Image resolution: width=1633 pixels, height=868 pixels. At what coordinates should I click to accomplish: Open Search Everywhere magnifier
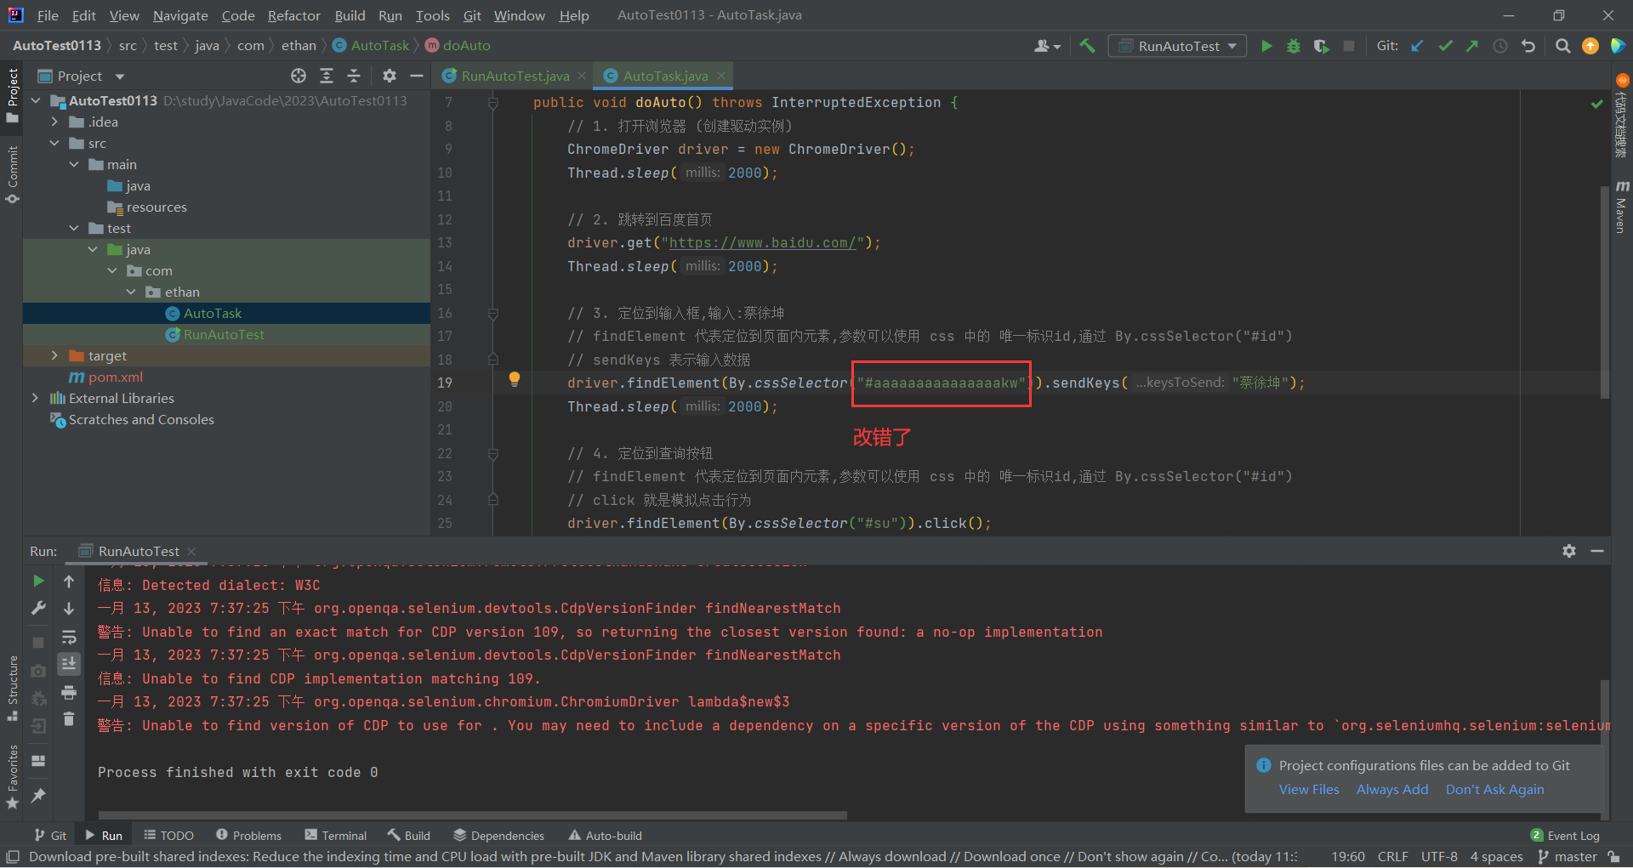[1562, 46]
